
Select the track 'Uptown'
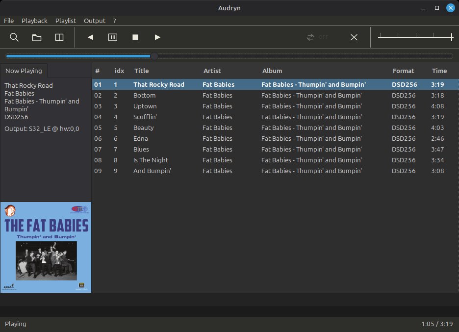tap(275, 106)
